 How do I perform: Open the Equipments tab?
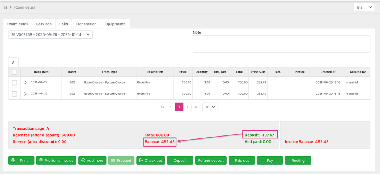coord(115,24)
